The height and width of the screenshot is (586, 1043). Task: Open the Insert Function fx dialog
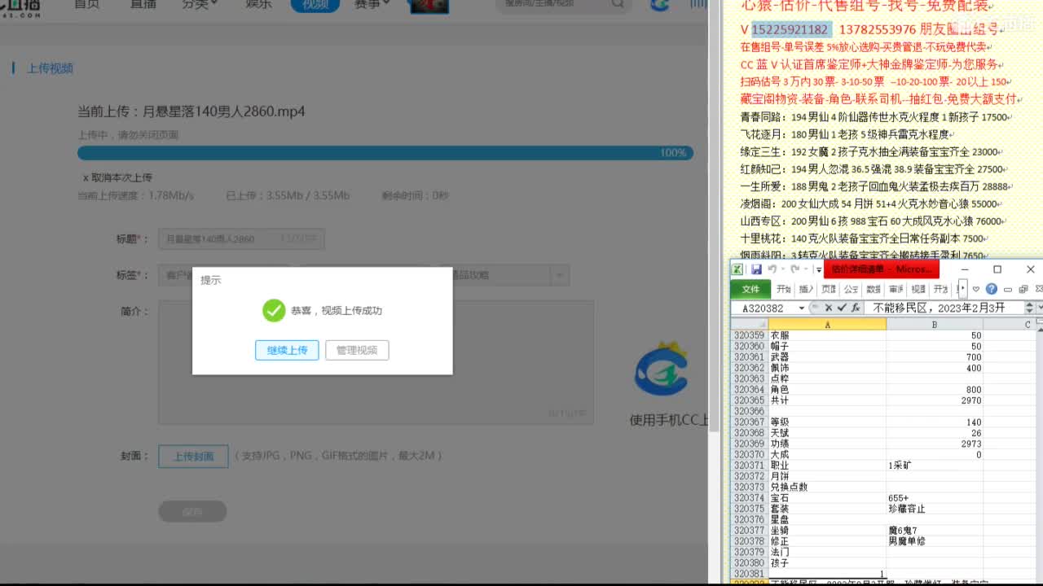(856, 308)
